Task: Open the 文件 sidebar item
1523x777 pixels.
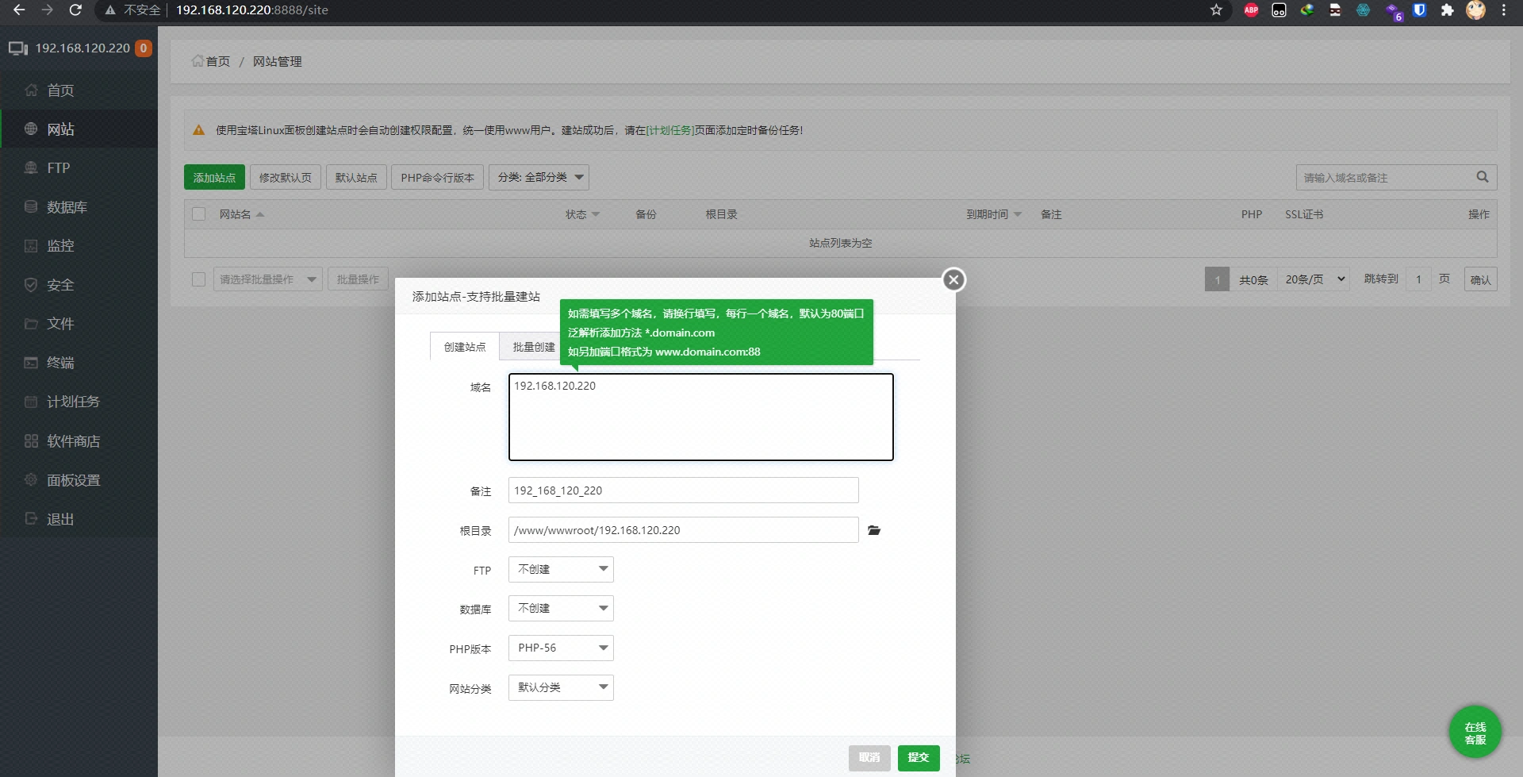Action: [79, 323]
